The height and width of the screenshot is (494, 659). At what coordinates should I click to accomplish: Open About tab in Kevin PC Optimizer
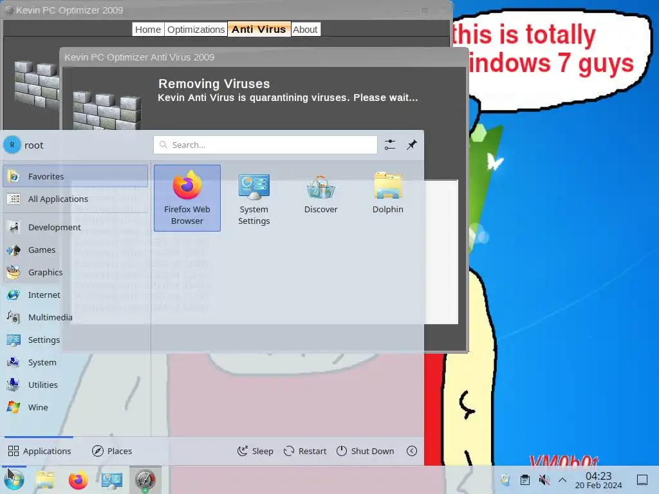(305, 30)
